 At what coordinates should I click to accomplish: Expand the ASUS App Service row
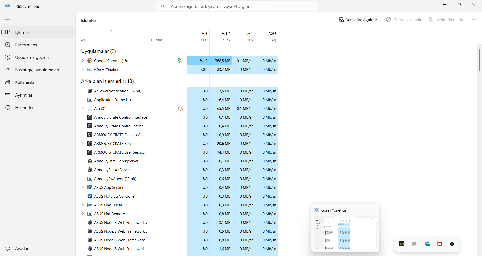click(83, 187)
